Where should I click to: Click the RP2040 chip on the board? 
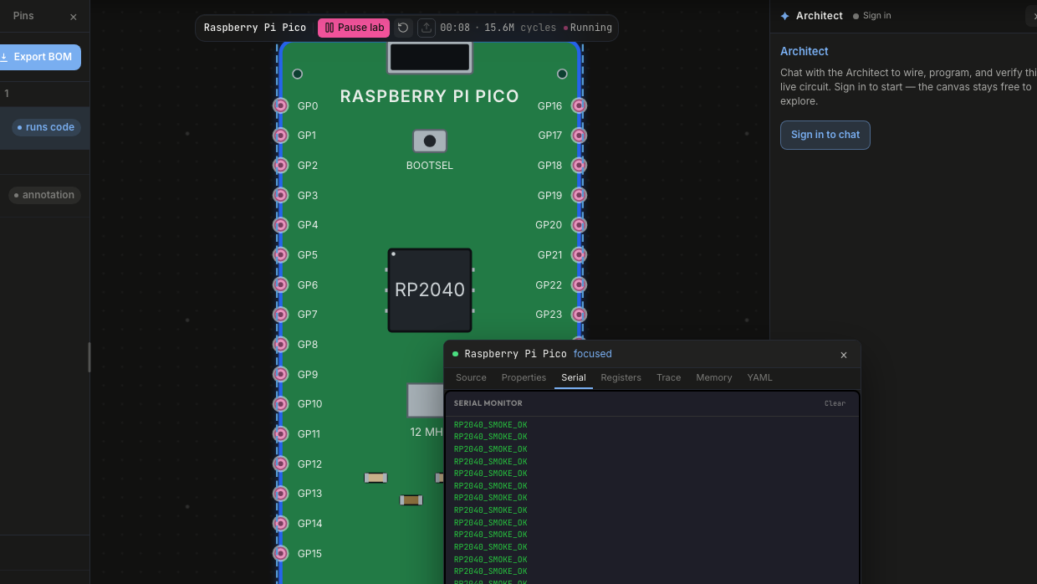[430, 290]
